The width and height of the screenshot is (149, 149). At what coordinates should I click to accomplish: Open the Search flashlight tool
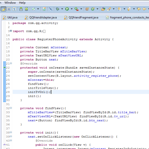click(x=109, y=9)
